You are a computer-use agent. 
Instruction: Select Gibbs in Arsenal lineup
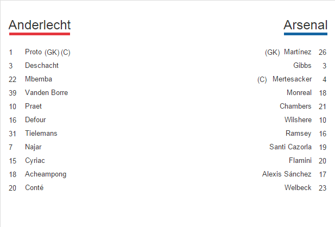(302, 66)
